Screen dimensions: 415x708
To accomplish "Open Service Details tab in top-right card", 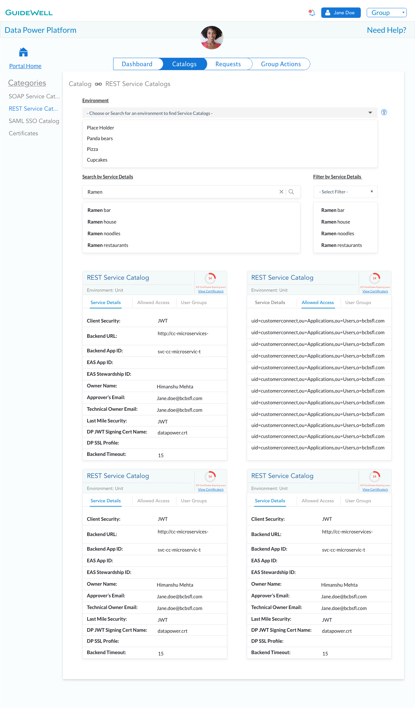I will click(270, 302).
